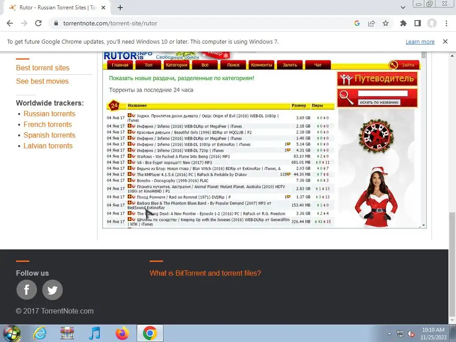Select the Категории menu tab
The width and height of the screenshot is (456, 342).
[176, 65]
